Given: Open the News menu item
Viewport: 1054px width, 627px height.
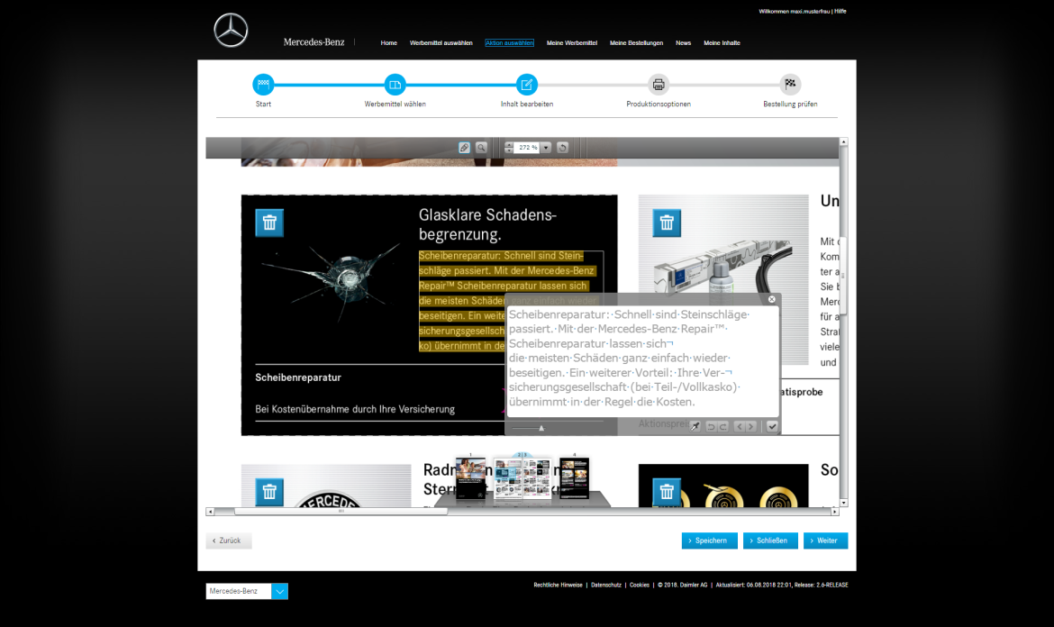Looking at the screenshot, I should [x=683, y=43].
